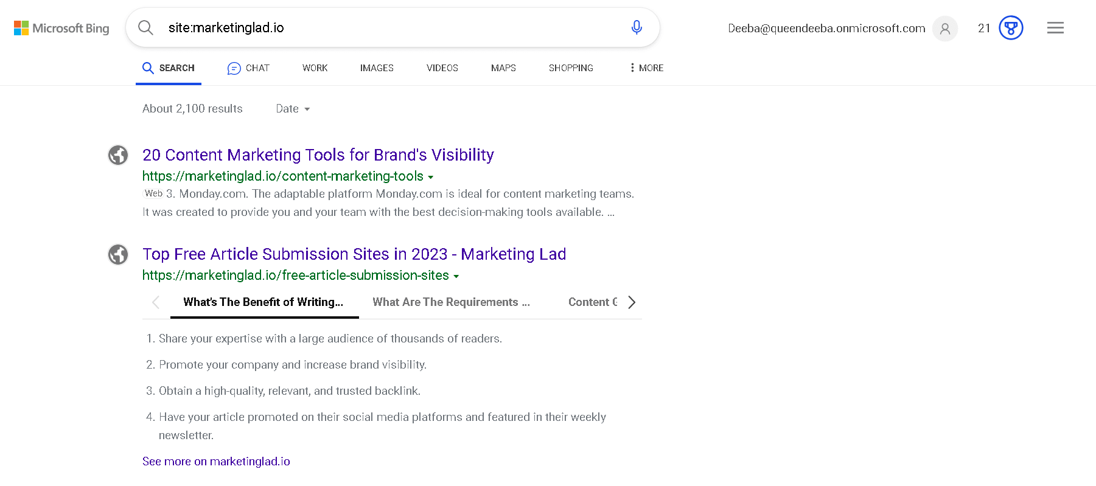The image size is (1096, 486).
Task: Start voice search with microphone icon
Action: point(637,27)
